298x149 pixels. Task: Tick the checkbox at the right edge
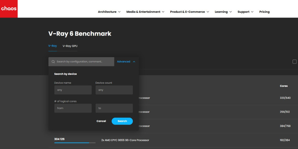(294, 62)
